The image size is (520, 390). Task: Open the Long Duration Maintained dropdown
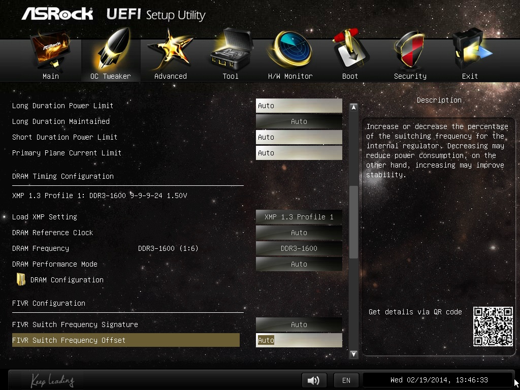coord(299,121)
